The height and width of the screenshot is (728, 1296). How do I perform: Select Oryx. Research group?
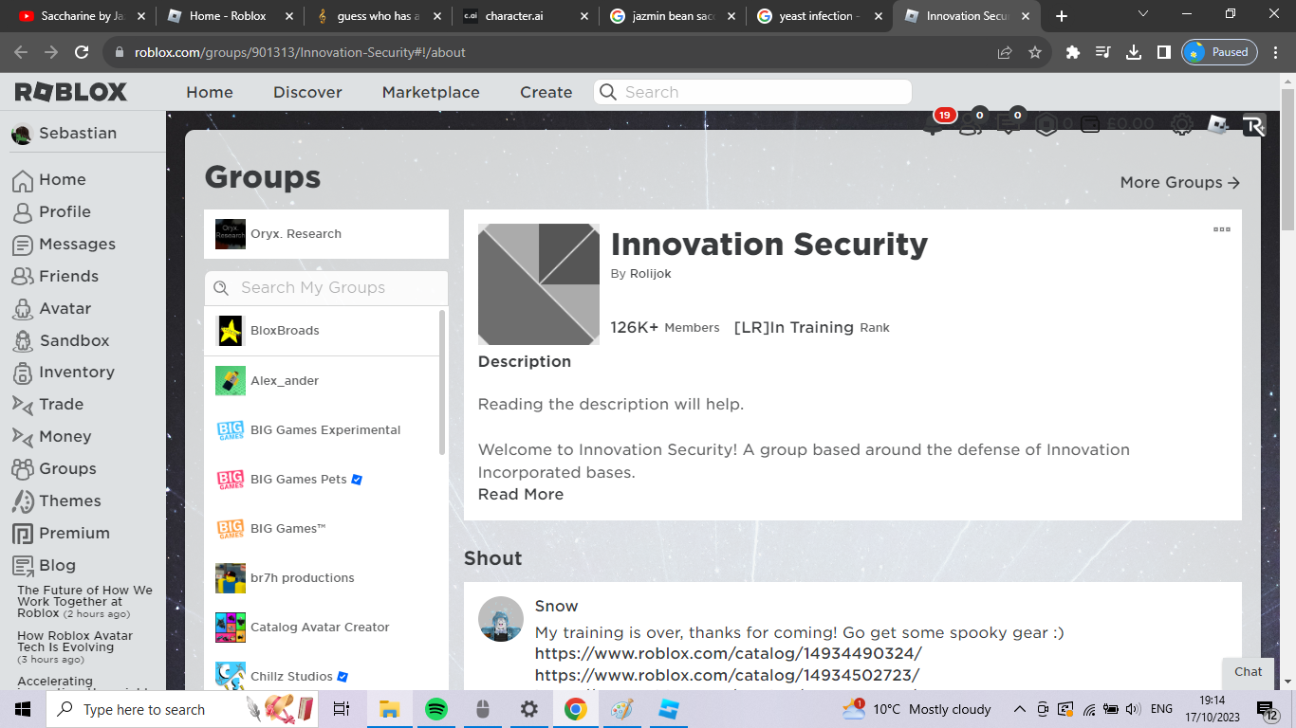tap(326, 234)
